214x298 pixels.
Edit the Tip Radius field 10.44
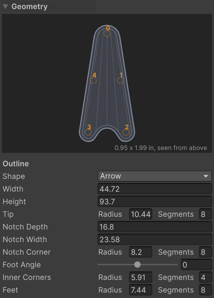141,214
